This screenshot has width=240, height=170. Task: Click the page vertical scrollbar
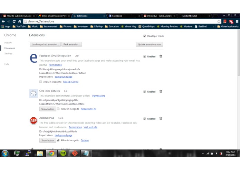[x=239, y=52]
